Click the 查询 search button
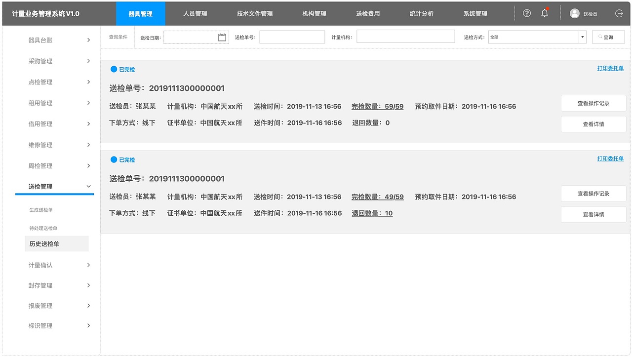 (608, 37)
